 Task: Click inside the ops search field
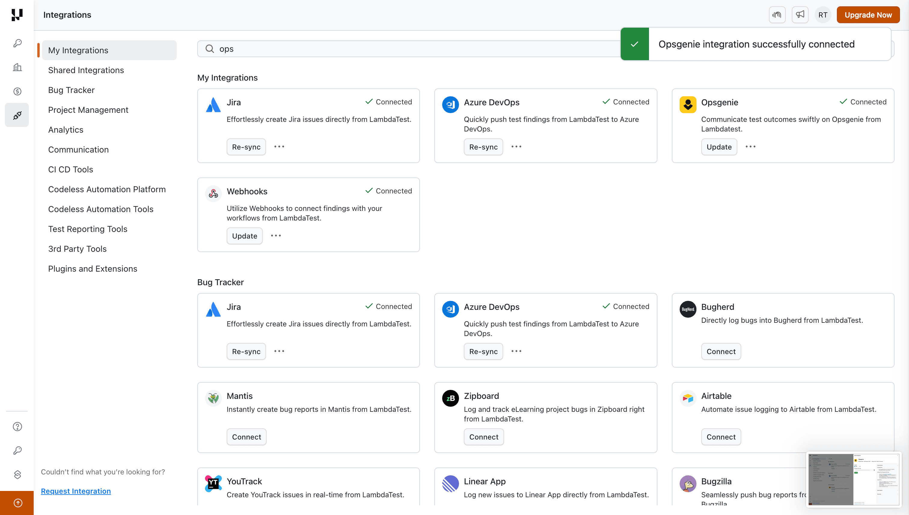[x=353, y=48]
